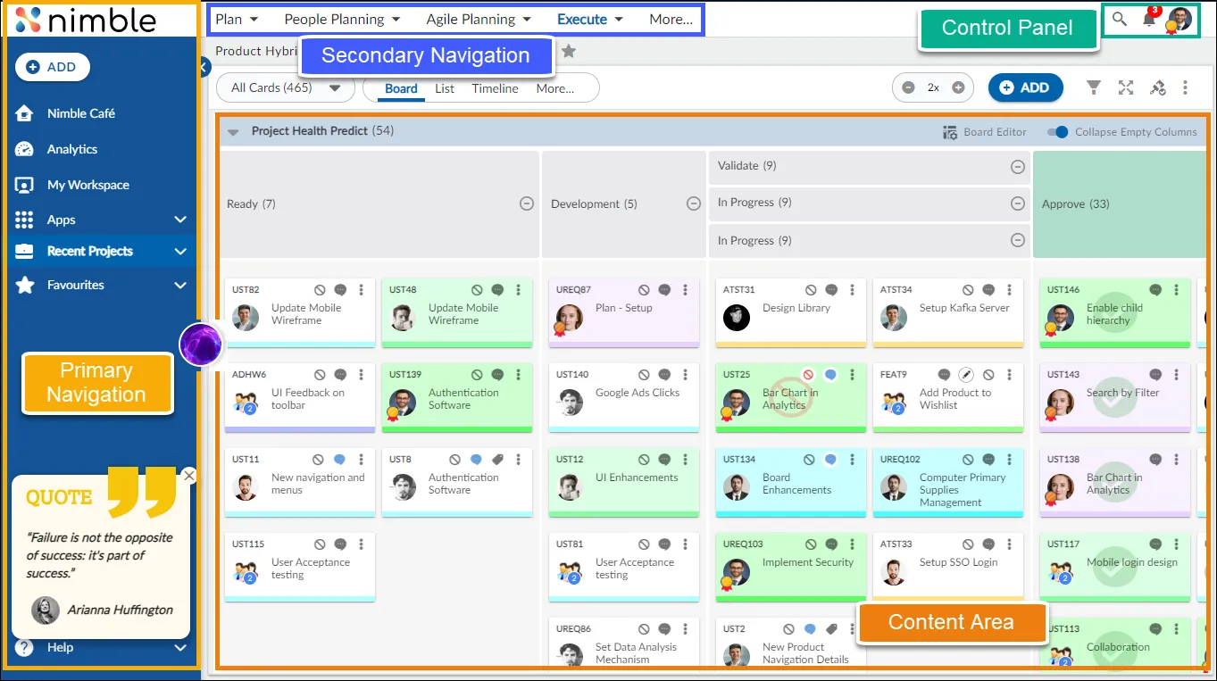The width and height of the screenshot is (1217, 681).
Task: Switch to the Timeline view tab
Action: coord(496,88)
